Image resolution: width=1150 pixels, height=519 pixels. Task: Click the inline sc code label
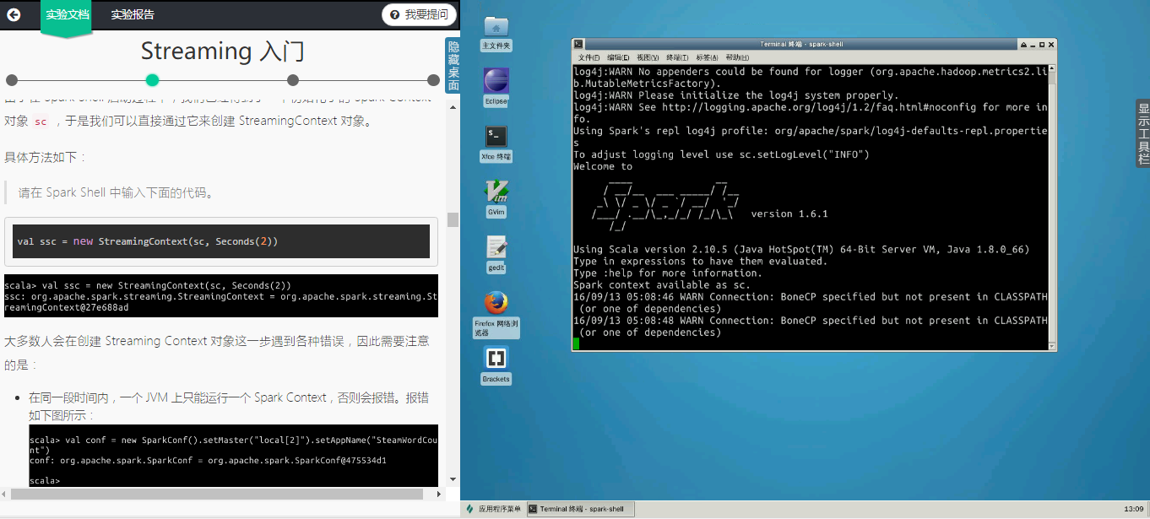(41, 122)
